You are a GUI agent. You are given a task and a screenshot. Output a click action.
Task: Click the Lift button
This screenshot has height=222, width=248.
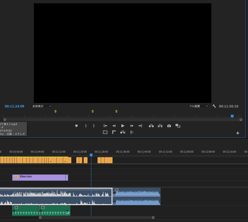click(151, 126)
